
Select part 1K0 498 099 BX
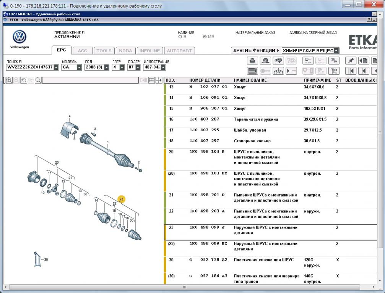point(208,243)
